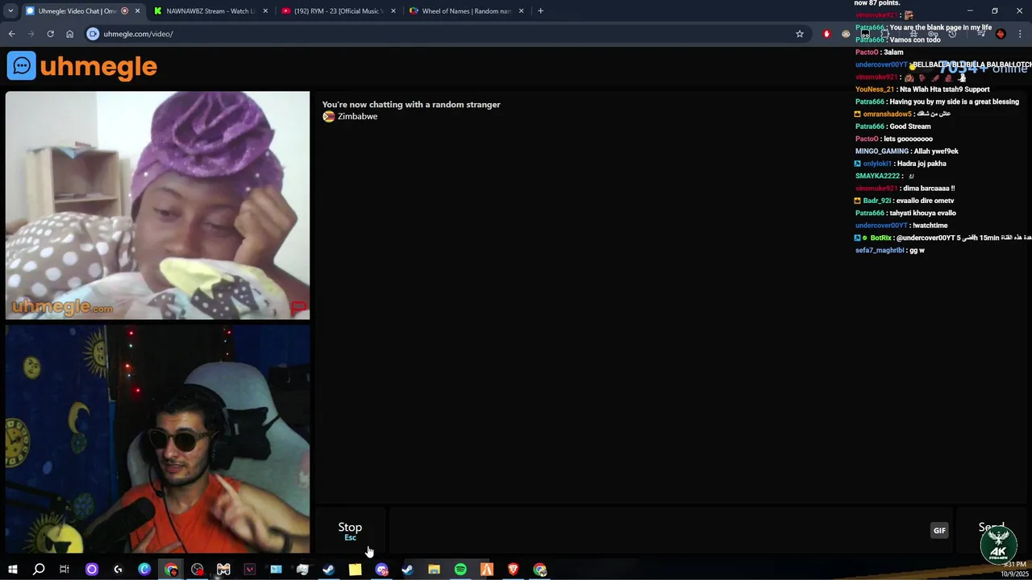Screen dimensions: 1032x580
Task: Click the camera site-info icon in address bar
Action: (93, 34)
